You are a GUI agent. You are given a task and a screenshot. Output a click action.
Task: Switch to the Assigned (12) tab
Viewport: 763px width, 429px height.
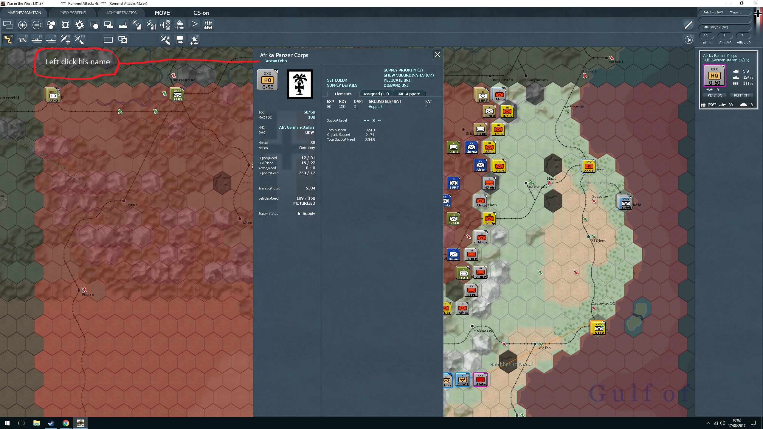[376, 94]
